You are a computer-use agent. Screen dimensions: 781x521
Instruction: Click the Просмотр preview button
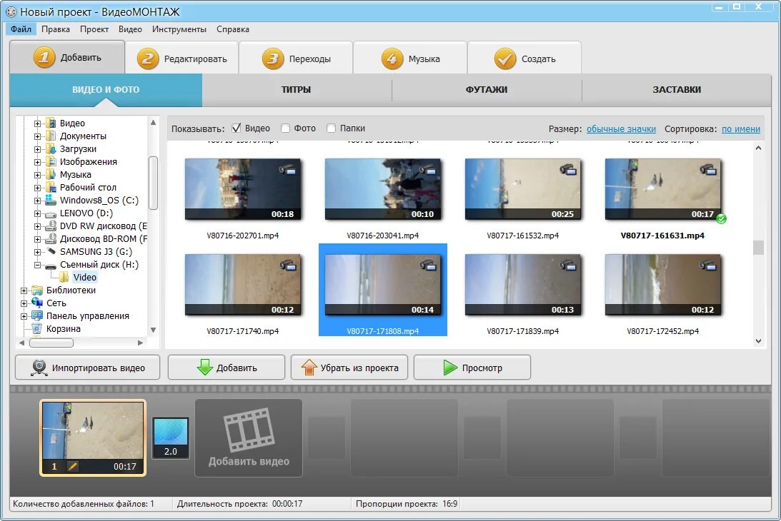[472, 368]
